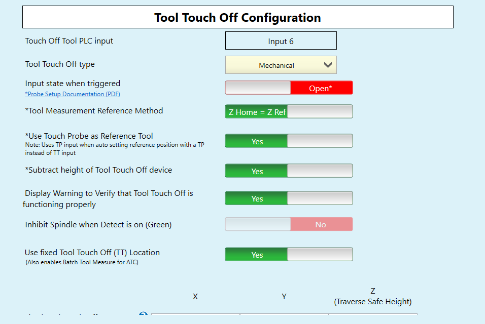Screen dimensions: 485x324
Task: Click the dropdown arrow on Mechanical
Action: (328, 65)
